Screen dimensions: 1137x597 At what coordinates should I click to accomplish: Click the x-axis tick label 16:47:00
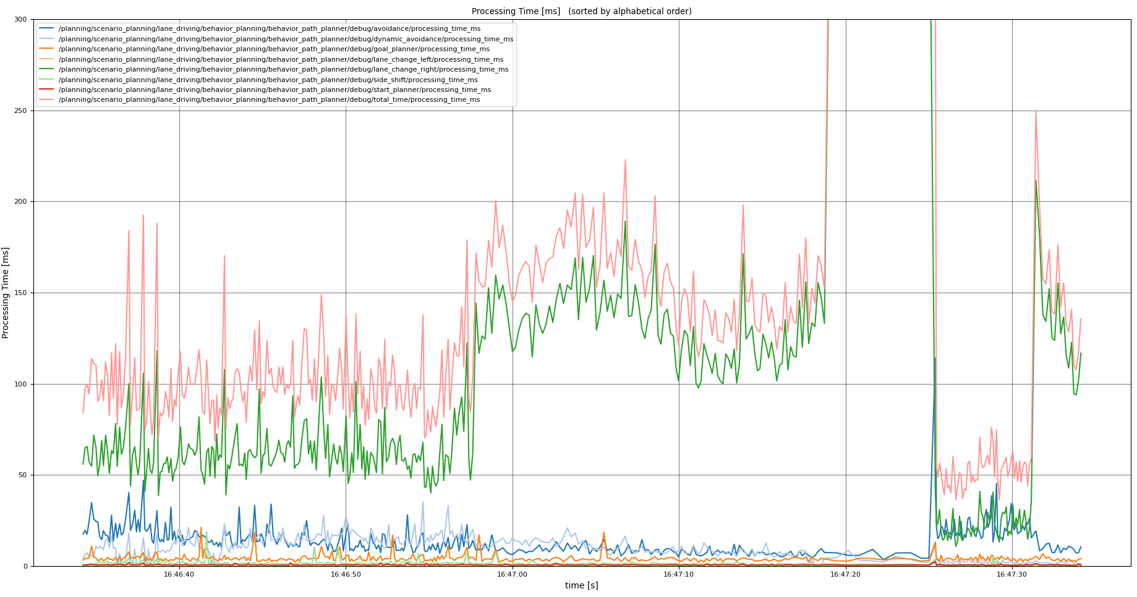[x=513, y=574]
